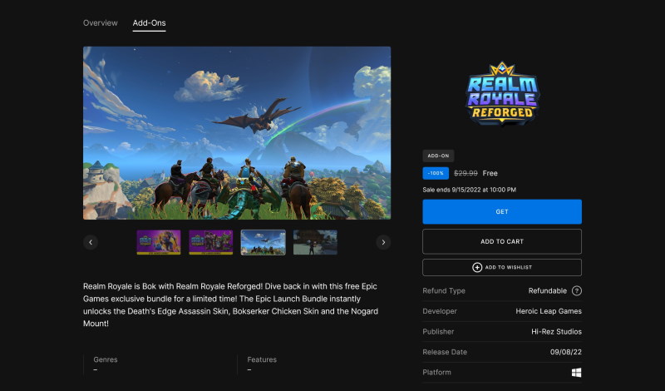Click the release date '09/08/22'
The width and height of the screenshot is (665, 391).
566,352
